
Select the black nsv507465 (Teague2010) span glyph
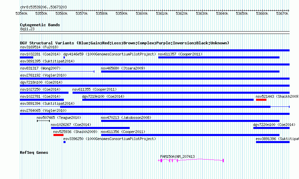[43, 121]
